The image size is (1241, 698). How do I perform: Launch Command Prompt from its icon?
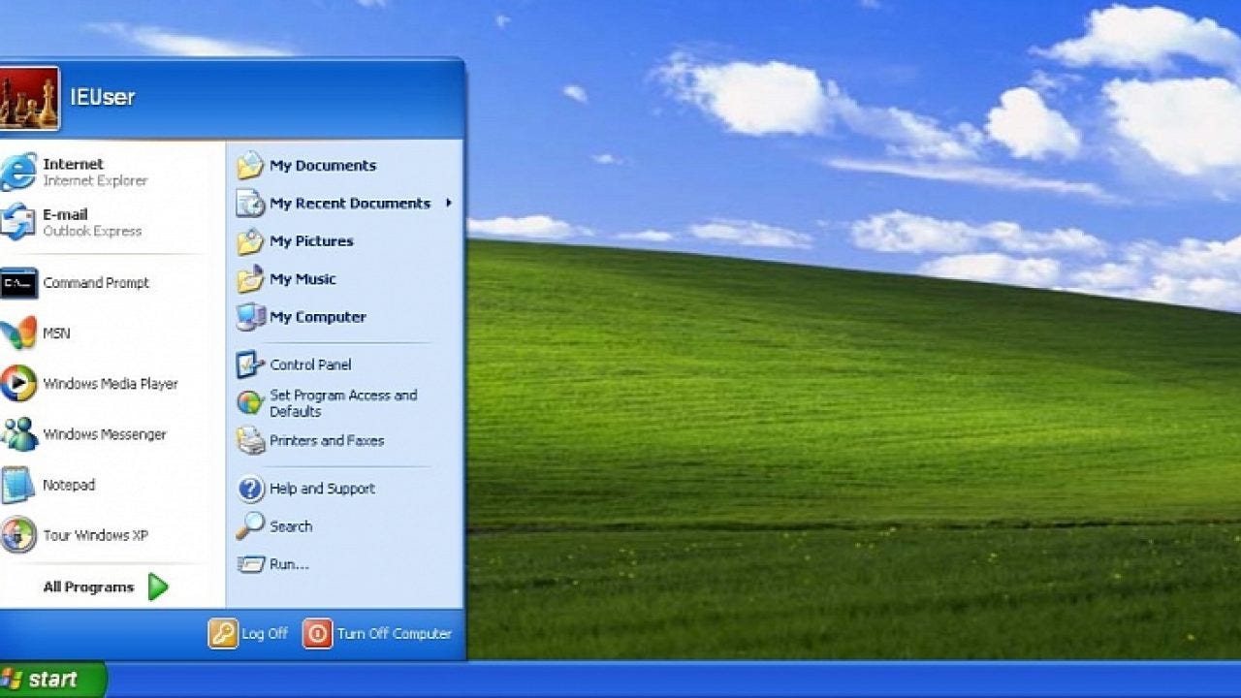[18, 283]
